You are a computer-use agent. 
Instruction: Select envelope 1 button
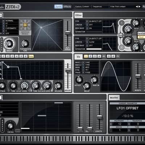tap(4, 56)
